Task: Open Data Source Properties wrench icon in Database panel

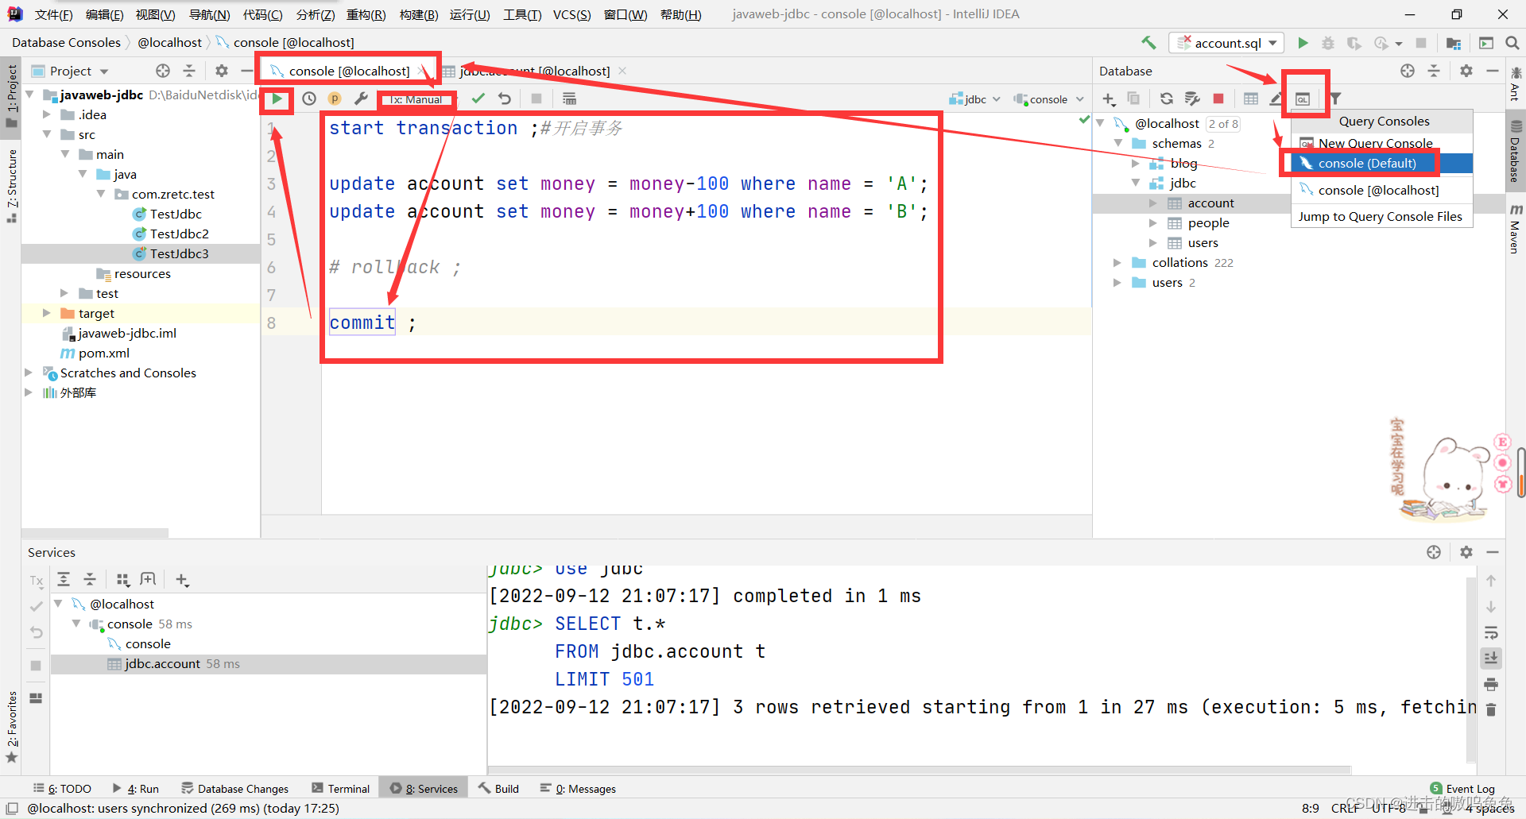Action: click(1191, 99)
